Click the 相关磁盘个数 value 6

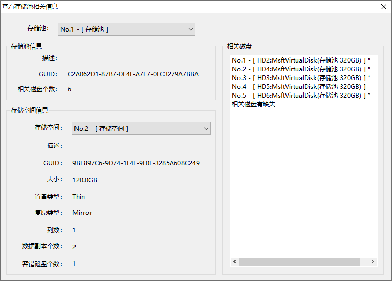click(x=69, y=89)
